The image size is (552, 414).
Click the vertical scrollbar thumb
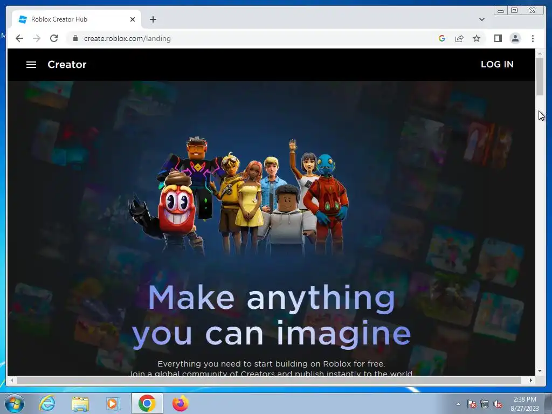540,76
